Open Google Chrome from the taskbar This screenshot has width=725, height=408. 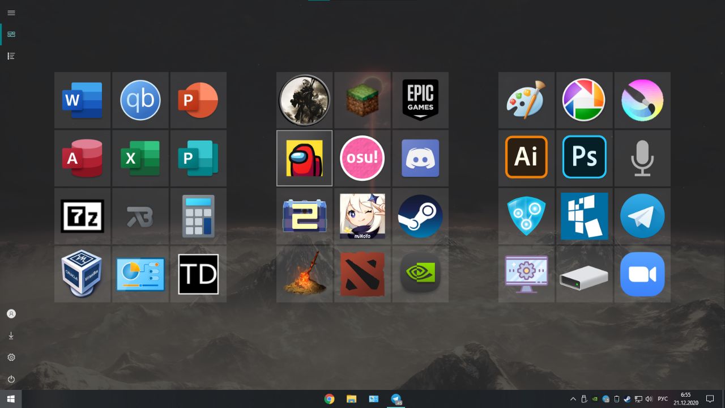[329, 399]
